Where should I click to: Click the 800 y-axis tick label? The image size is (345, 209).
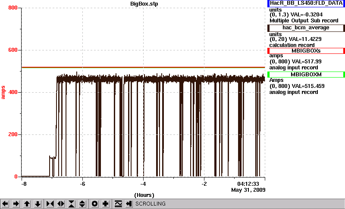point(13,8)
